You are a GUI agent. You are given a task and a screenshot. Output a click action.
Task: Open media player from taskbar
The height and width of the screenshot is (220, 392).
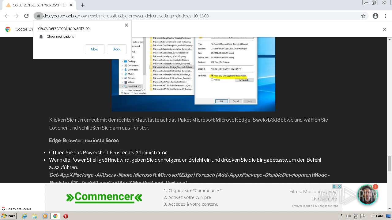[x=45, y=216]
